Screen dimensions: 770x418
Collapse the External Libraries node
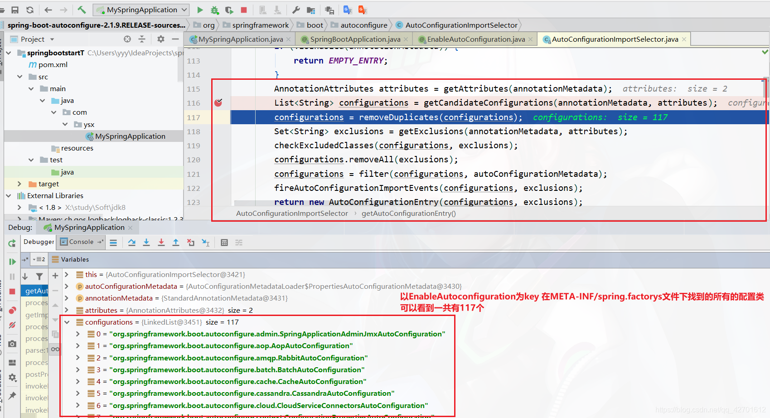coord(9,195)
